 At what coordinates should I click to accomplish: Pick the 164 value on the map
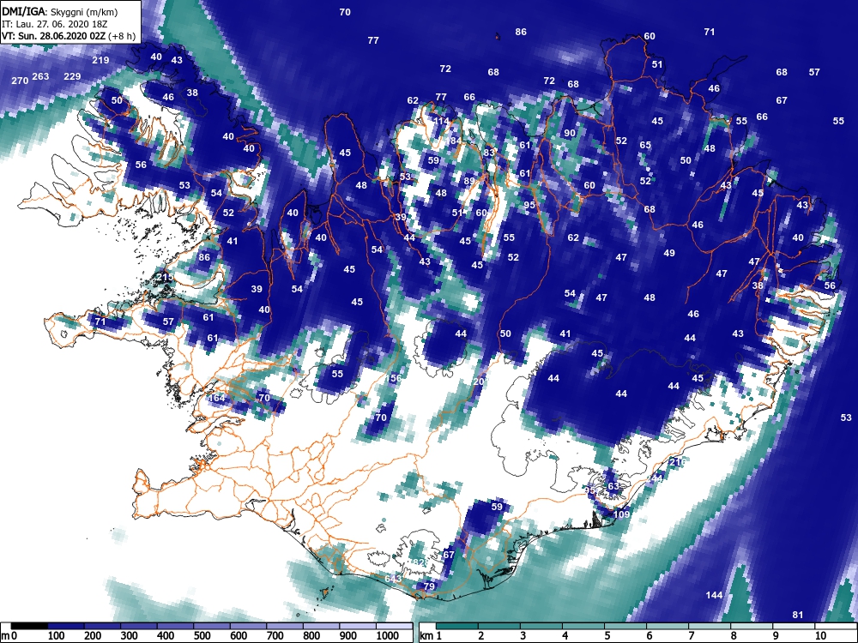pyautogui.click(x=217, y=398)
